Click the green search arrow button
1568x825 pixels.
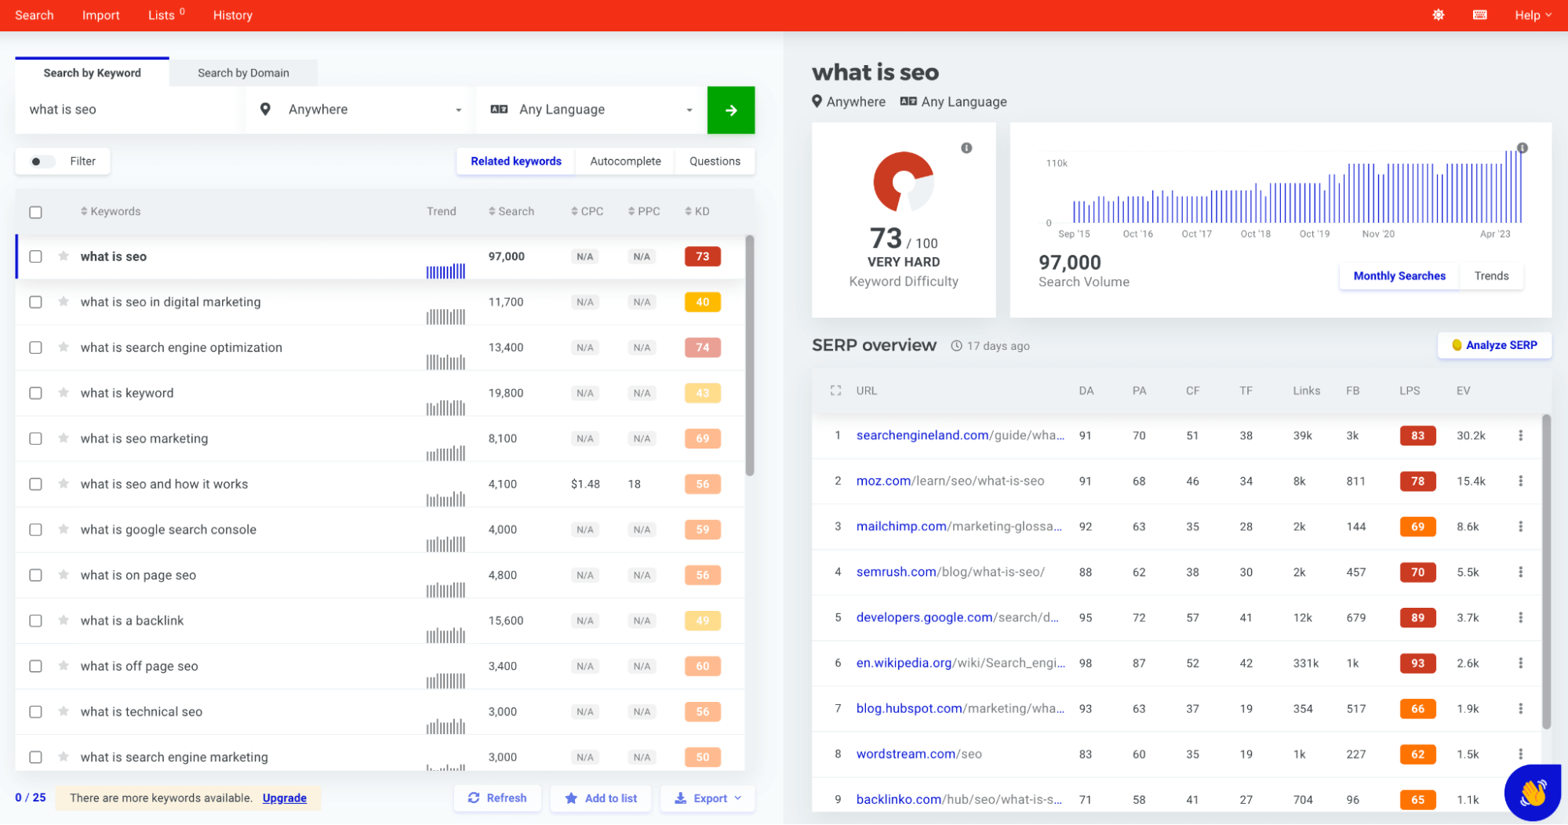tap(730, 110)
